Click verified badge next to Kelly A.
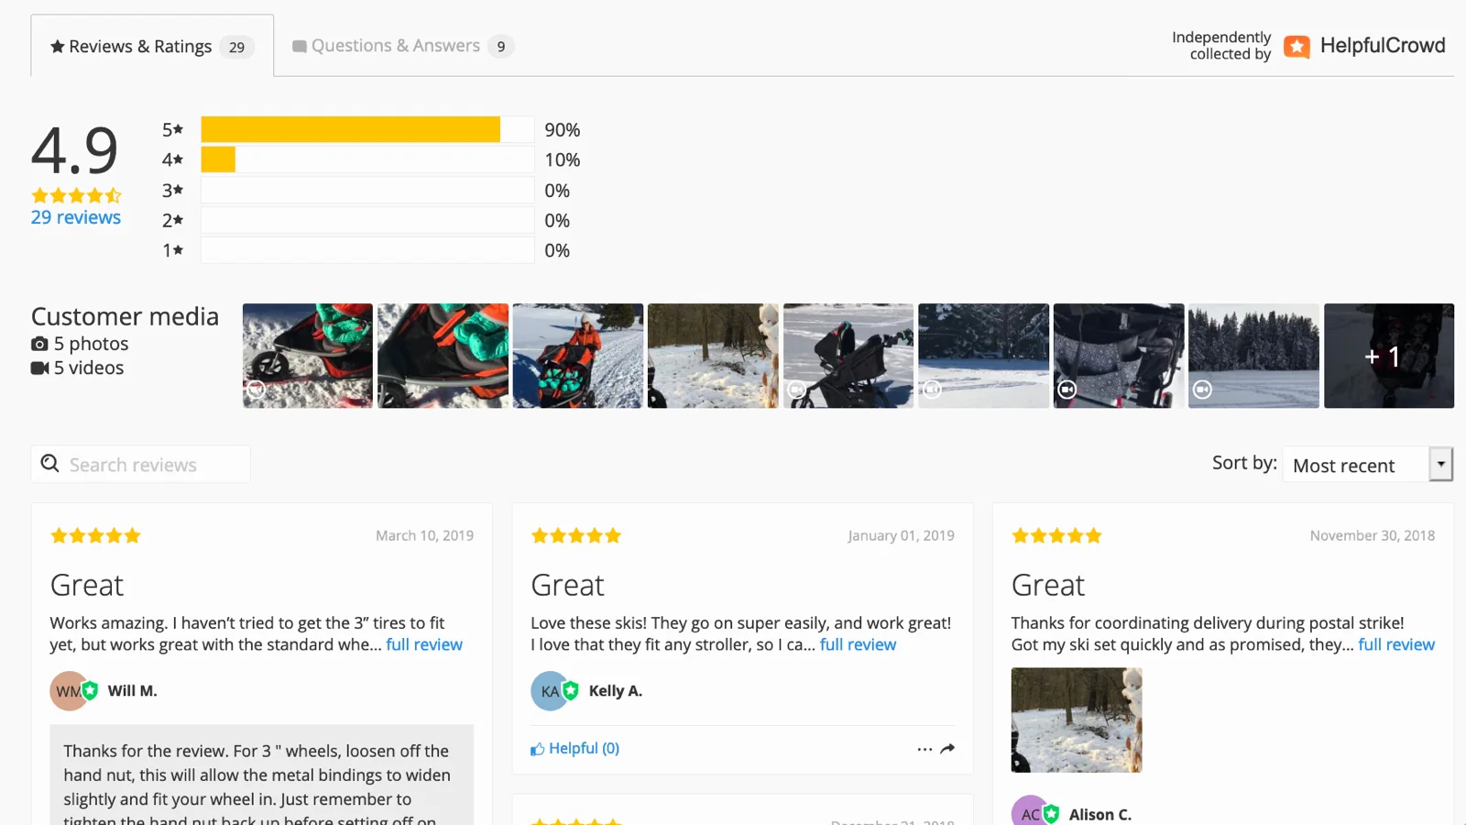 pyautogui.click(x=571, y=690)
